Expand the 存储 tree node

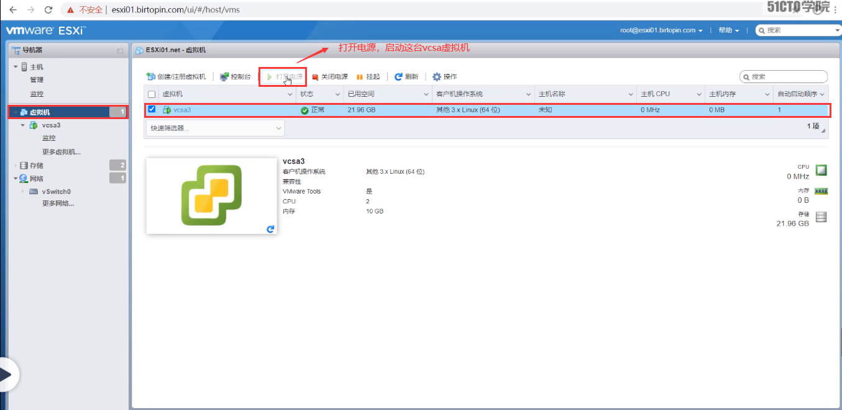[x=16, y=166]
